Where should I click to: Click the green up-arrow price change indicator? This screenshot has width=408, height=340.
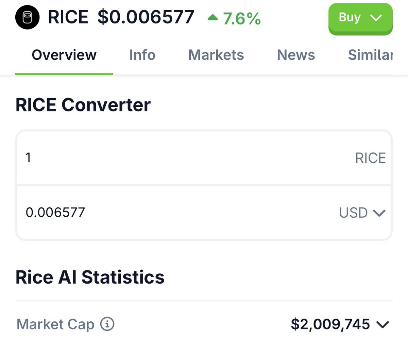click(213, 17)
